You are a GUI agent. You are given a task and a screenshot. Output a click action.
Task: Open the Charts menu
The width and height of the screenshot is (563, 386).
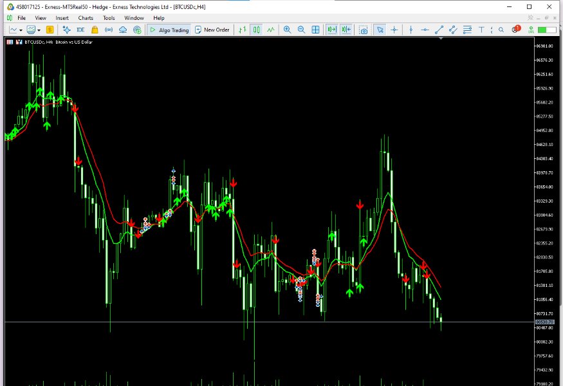[86, 18]
